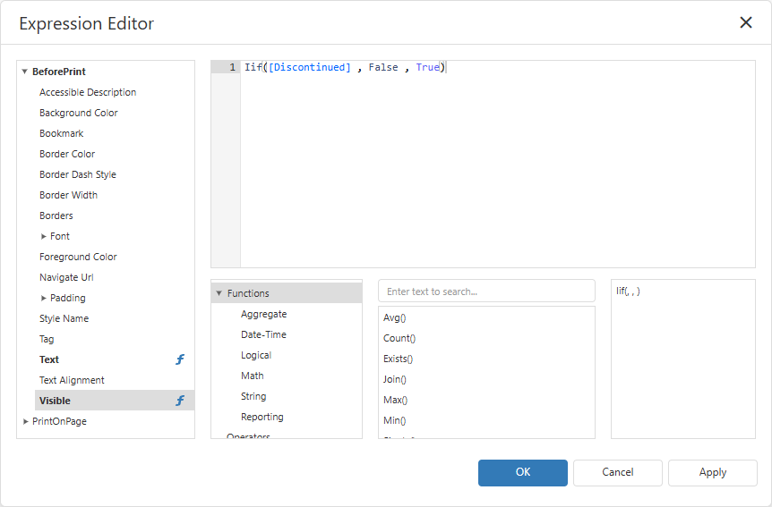
Task: Open the String function category
Action: [x=253, y=396]
